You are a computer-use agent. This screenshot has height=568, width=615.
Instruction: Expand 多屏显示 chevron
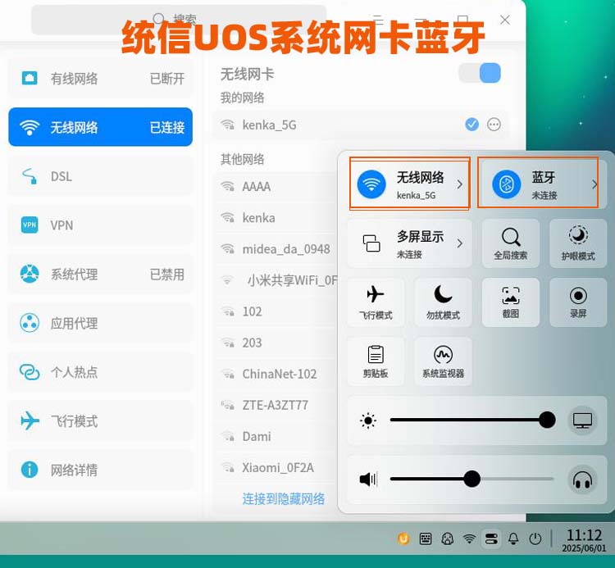pyautogui.click(x=460, y=243)
